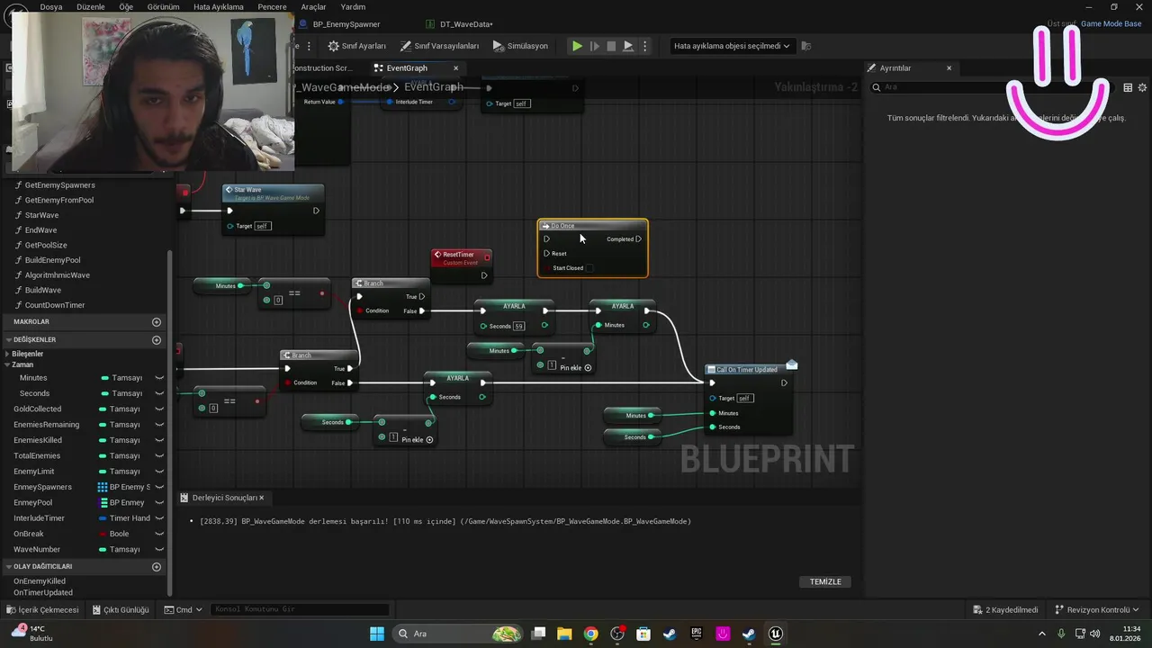Collapse the OLAY DAĞITICILARI section
This screenshot has width=1152, height=648.
[9, 567]
